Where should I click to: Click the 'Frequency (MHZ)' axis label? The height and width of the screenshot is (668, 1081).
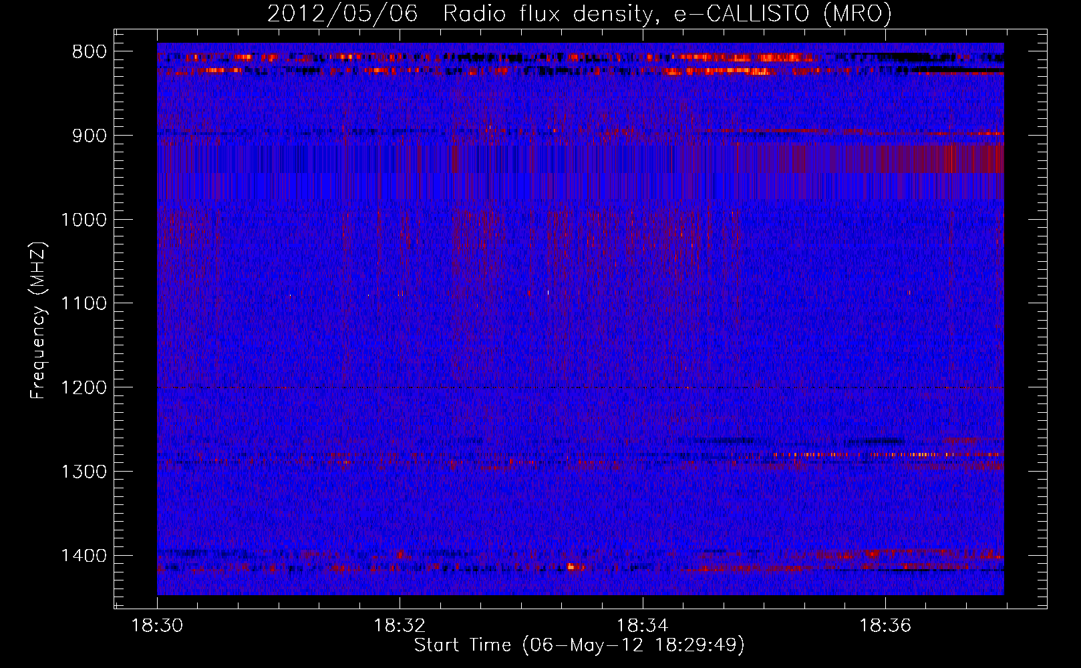[38, 321]
